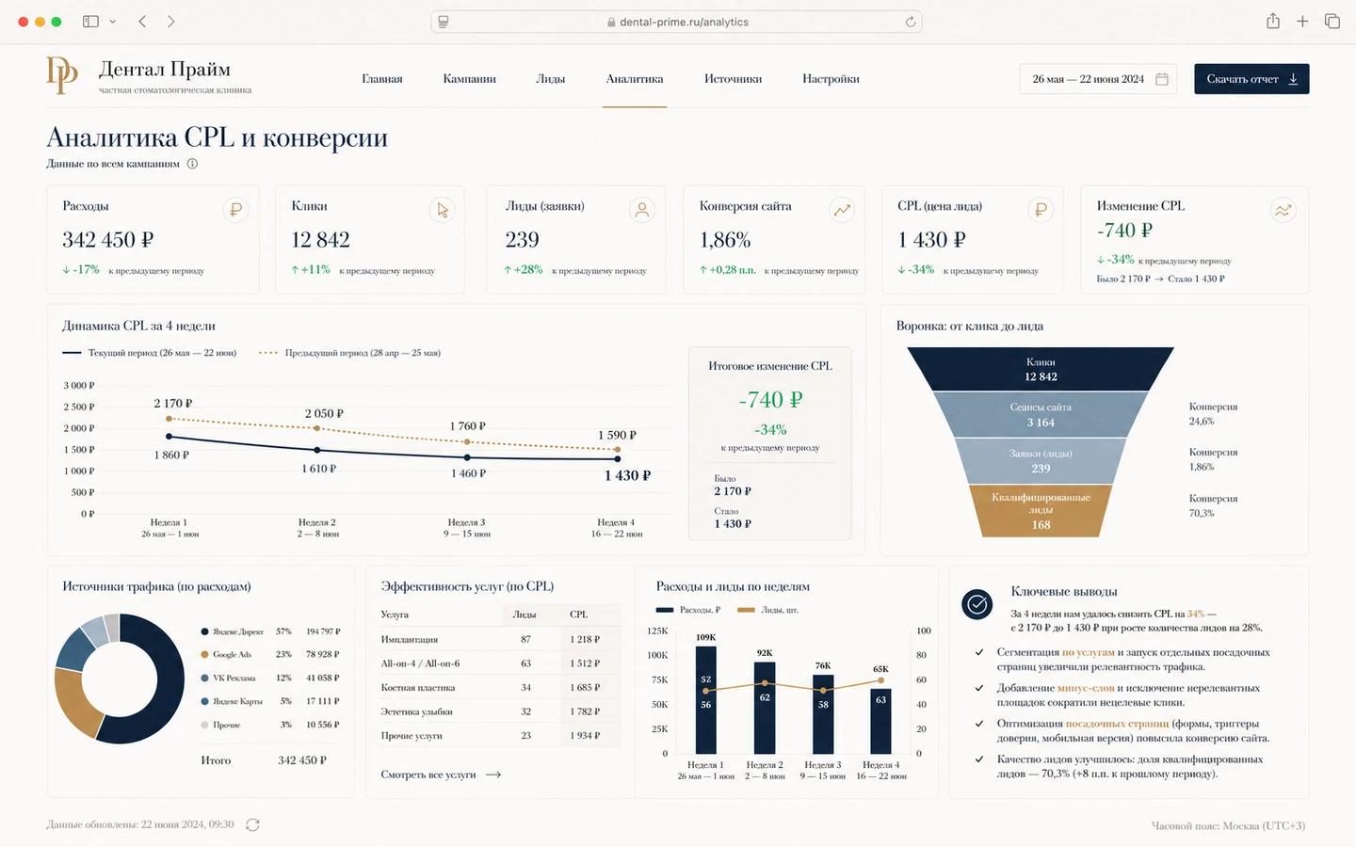1356x847 pixels.
Task: Click the Safari share icon
Action: [x=1273, y=21]
